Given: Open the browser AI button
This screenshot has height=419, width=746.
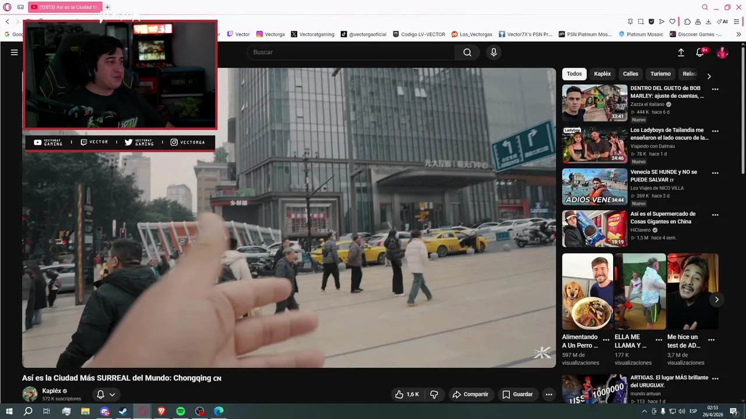Looking at the screenshot, I should tap(723, 22).
